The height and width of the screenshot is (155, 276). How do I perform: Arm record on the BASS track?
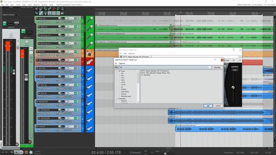(37, 60)
